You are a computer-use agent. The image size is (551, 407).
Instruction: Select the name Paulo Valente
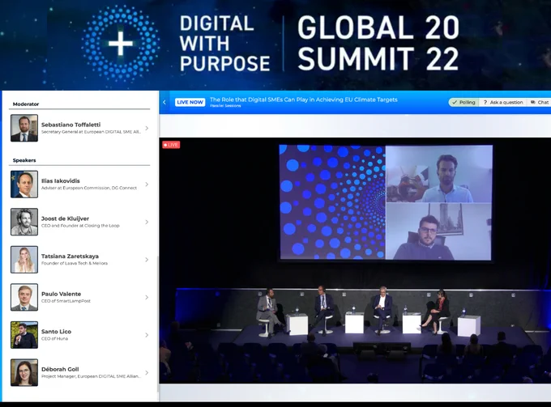61,294
